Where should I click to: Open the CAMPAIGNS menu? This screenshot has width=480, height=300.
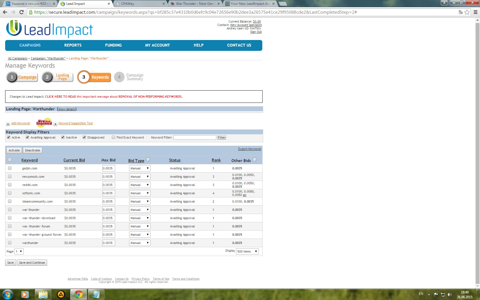pos(30,45)
